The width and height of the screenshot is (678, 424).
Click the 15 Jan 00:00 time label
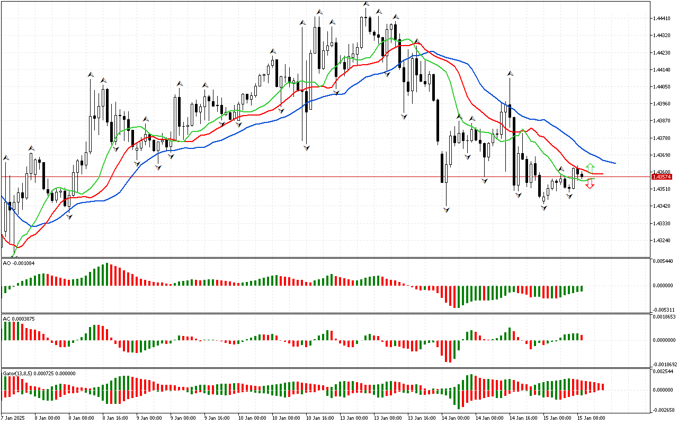[557, 418]
